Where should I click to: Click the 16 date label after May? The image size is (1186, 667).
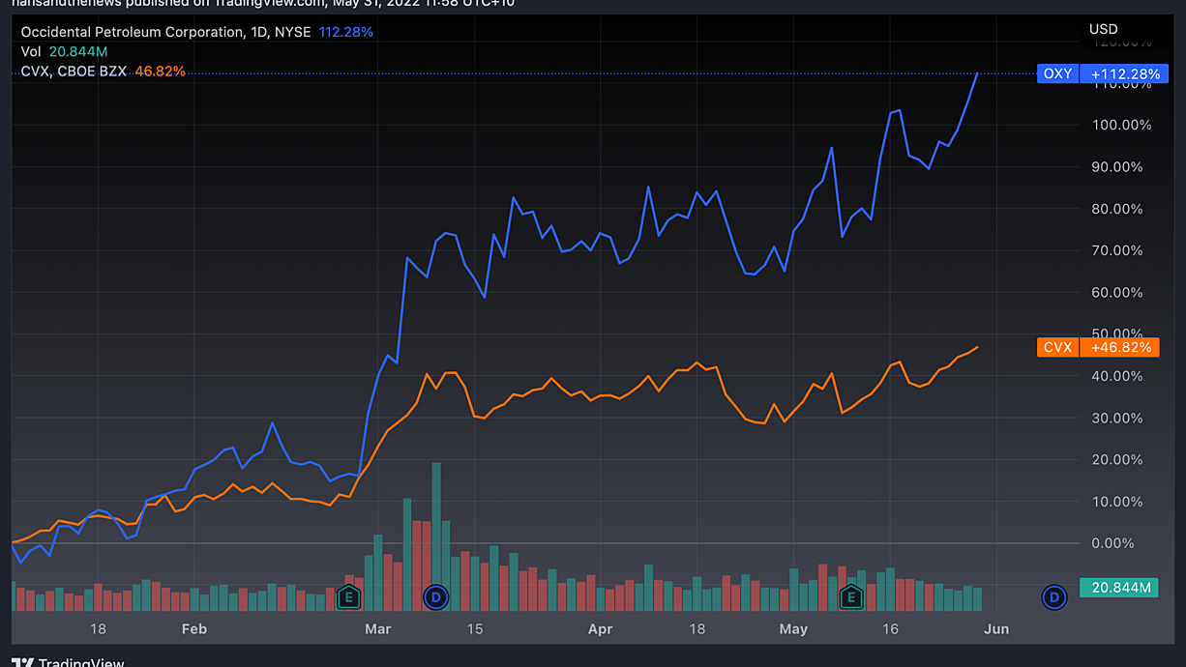(890, 628)
